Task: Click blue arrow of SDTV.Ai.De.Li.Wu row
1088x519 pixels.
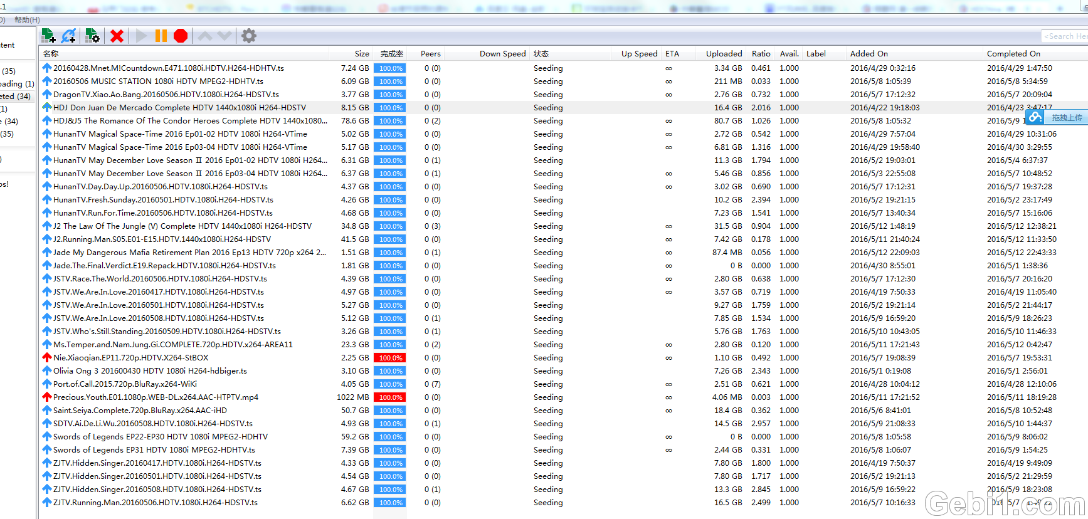Action: [47, 423]
